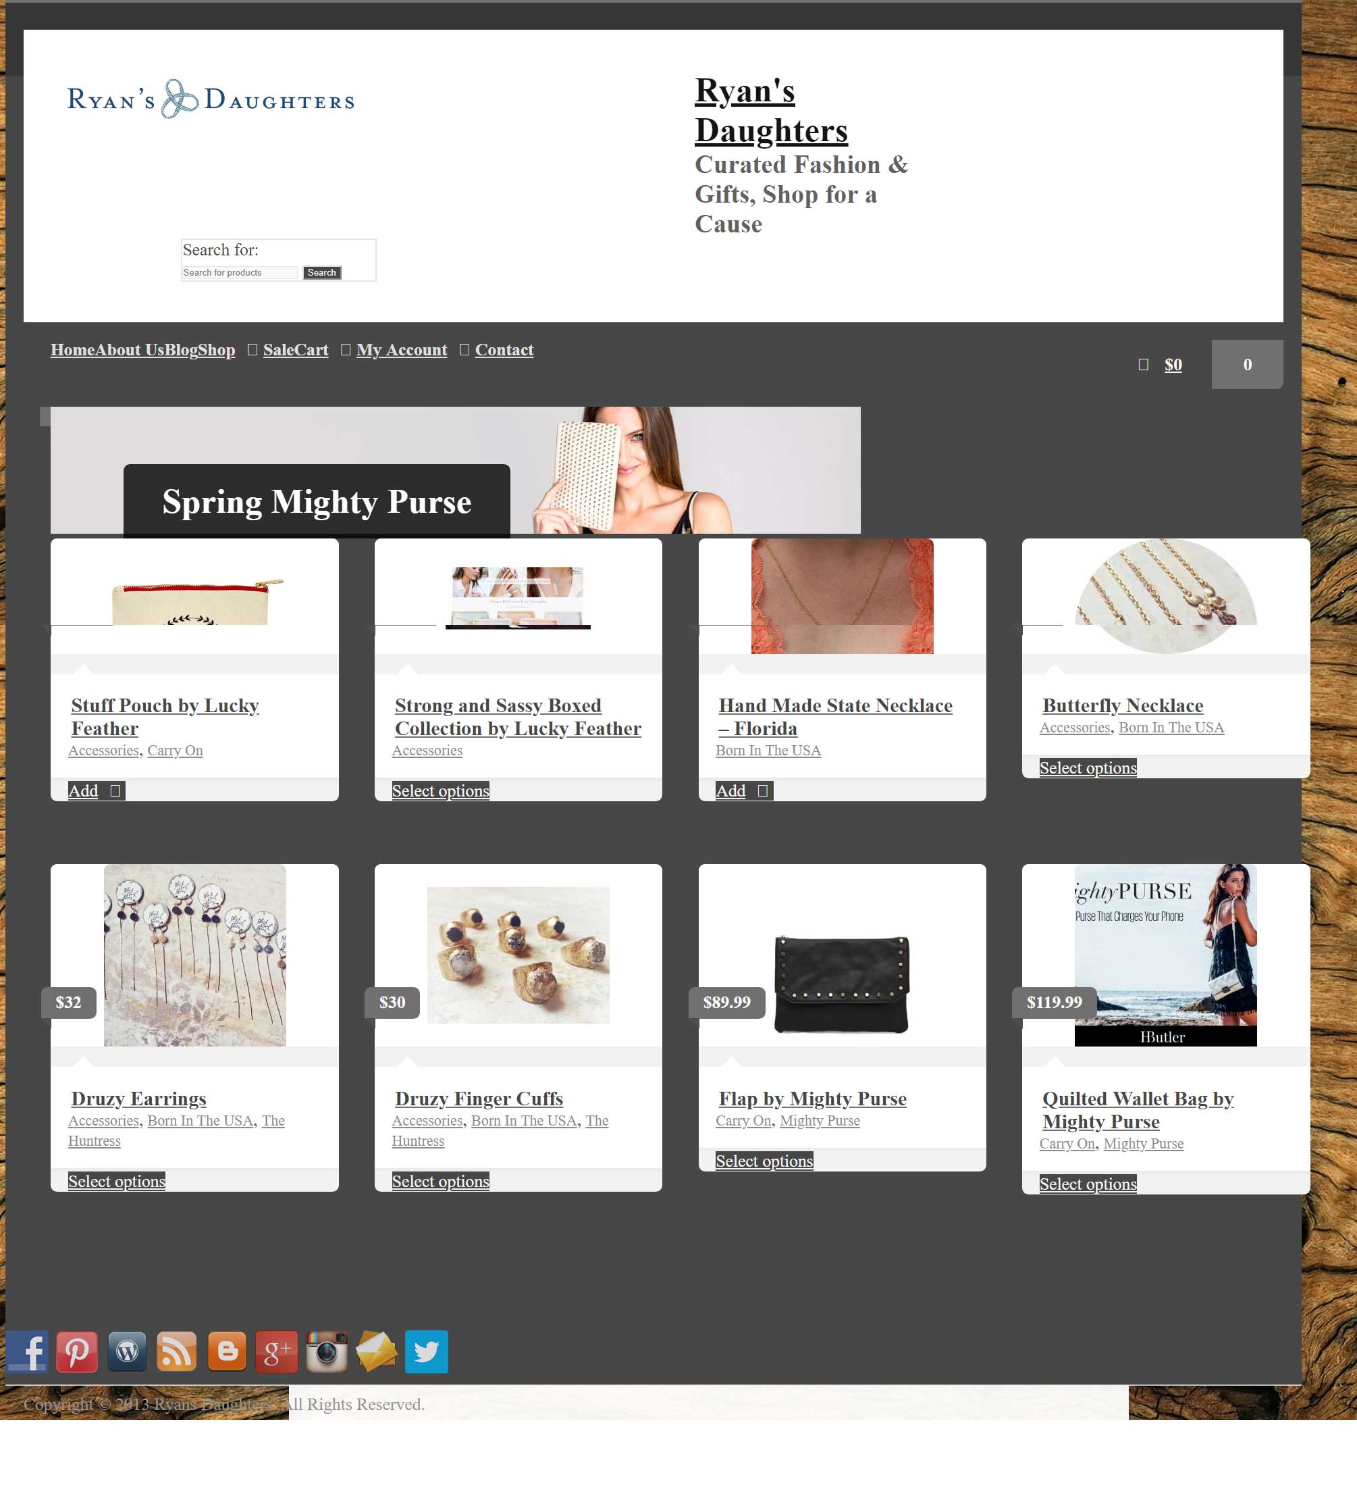Open the Facebook social icon
This screenshot has height=1487, width=1357.
click(27, 1351)
